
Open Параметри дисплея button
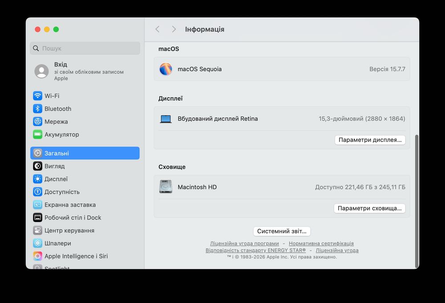tap(370, 140)
